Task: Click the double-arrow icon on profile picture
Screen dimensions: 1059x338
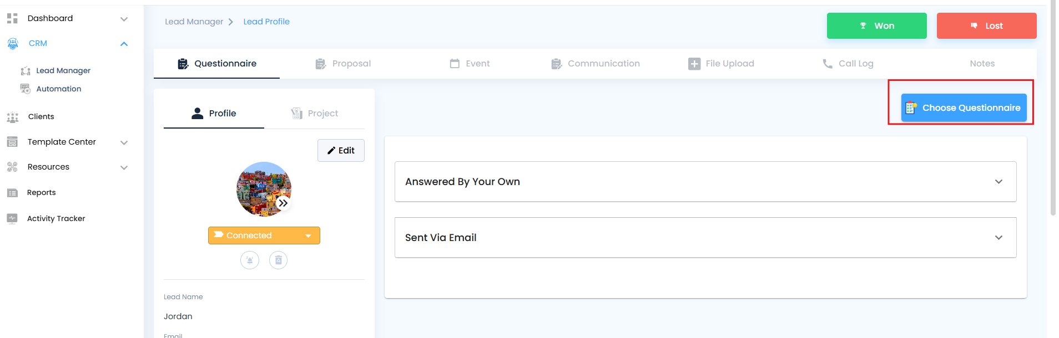Action: click(283, 203)
